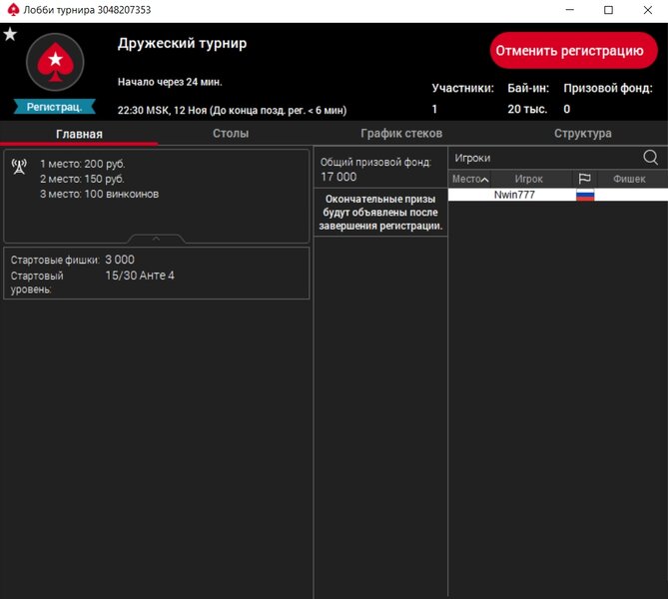Open the Столы tab
Screen dimensions: 668x599
pos(231,133)
